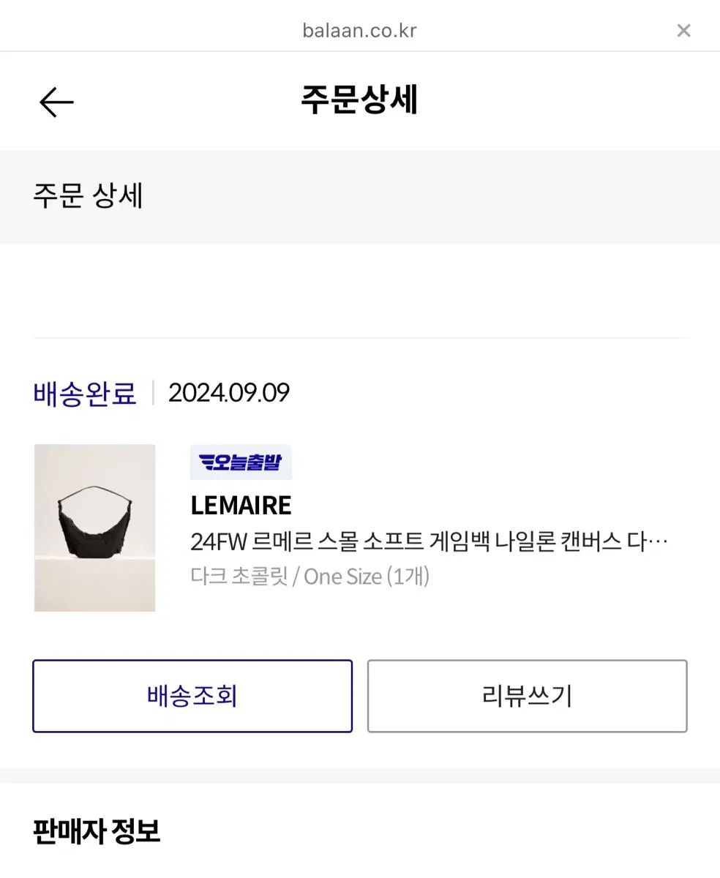Open the Lemaire bag product thumbnail
This screenshot has width=720, height=878.
(x=94, y=528)
